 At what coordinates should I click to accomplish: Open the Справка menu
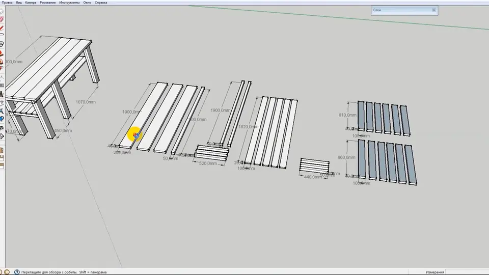point(101,3)
